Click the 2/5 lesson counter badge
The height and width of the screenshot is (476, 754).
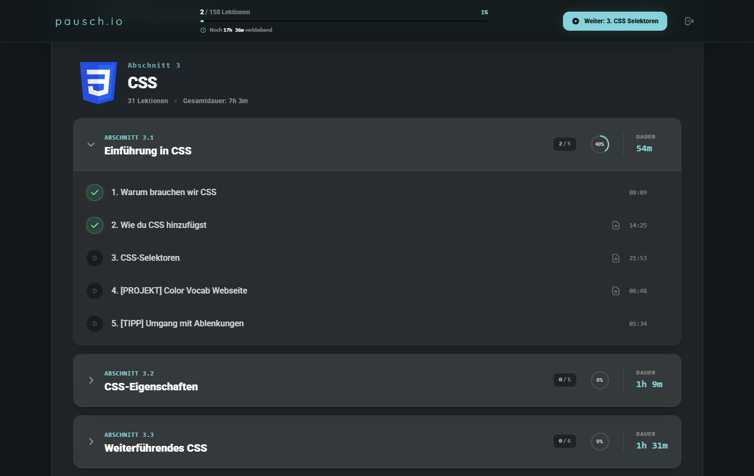pyautogui.click(x=565, y=144)
